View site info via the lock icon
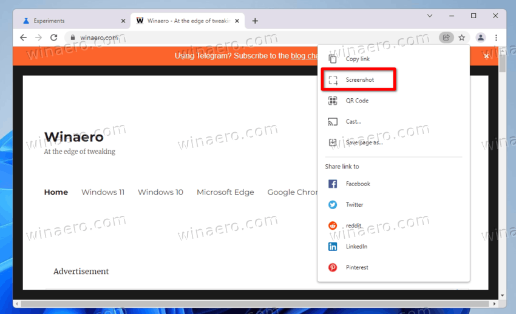Image resolution: width=516 pixels, height=314 pixels. (73, 38)
